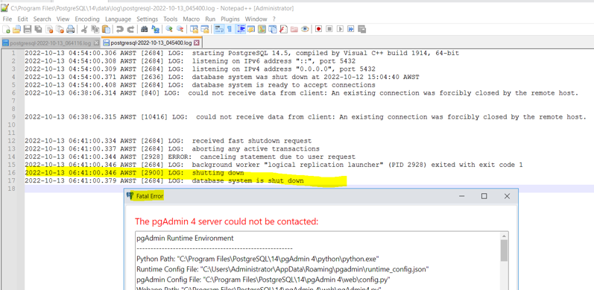Screen dimensions: 594x290
Task: Expand the Language menu
Action: pyautogui.click(x=119, y=19)
